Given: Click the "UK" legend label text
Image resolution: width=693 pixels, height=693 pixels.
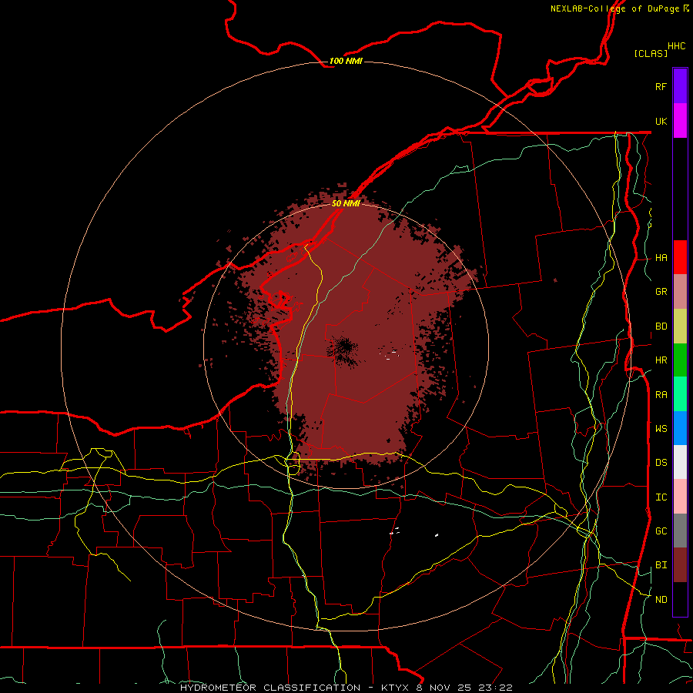Looking at the screenshot, I should pyautogui.click(x=661, y=121).
